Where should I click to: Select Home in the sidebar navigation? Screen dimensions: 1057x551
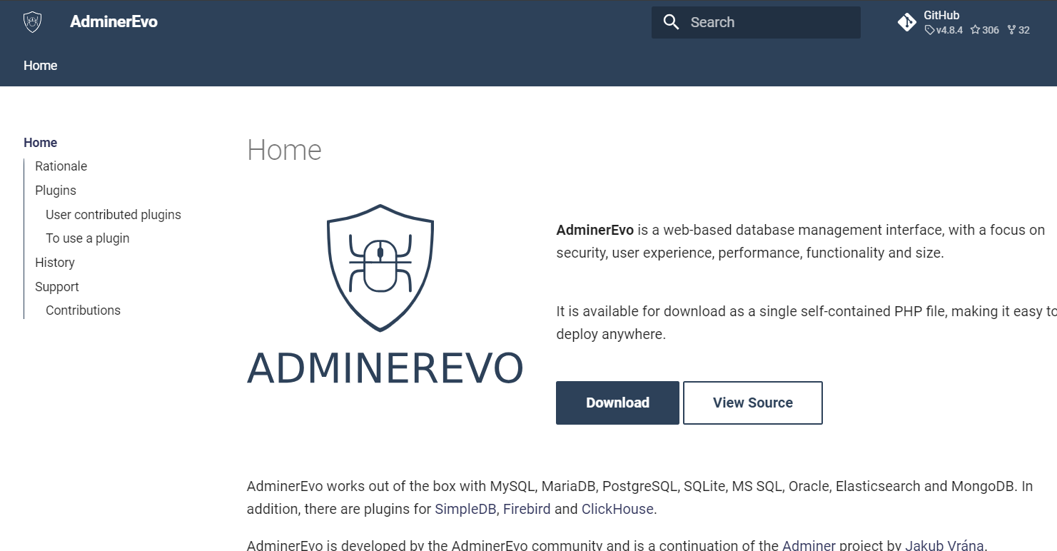pyautogui.click(x=40, y=143)
